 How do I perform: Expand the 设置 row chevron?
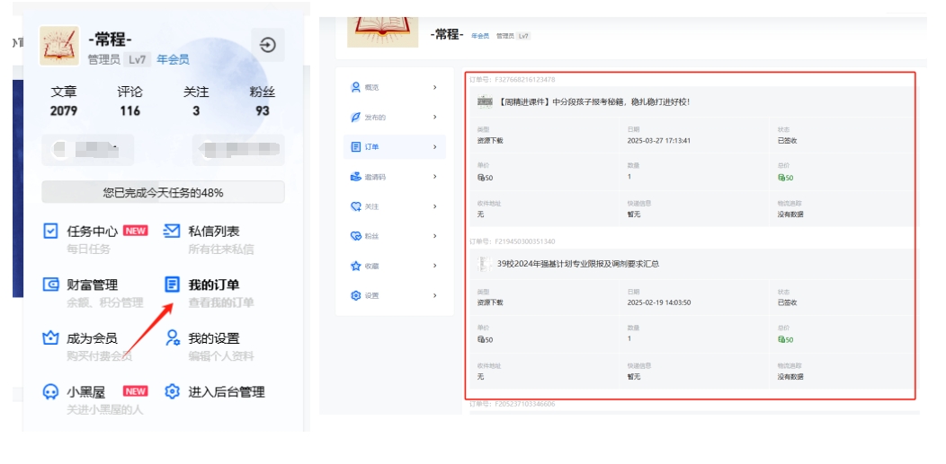pos(435,295)
